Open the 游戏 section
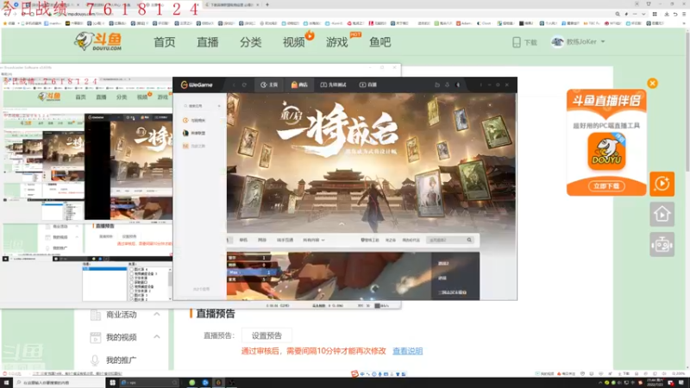The image size is (690, 388). pos(336,42)
